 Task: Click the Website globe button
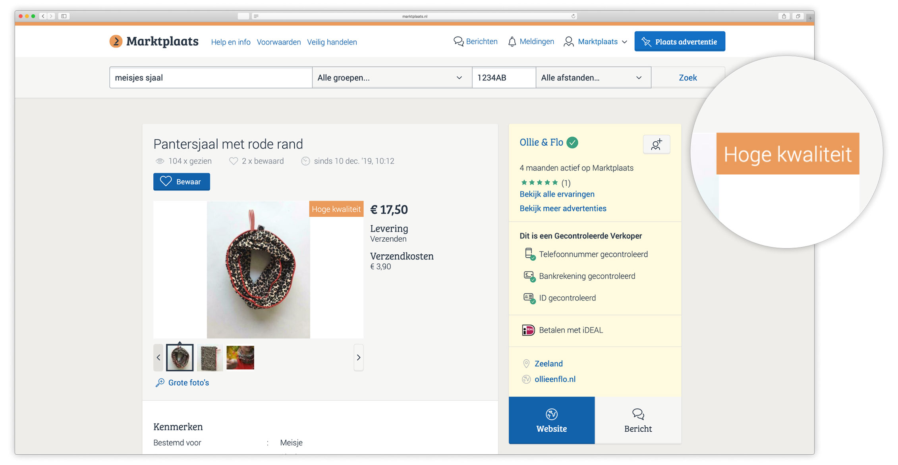tap(552, 420)
